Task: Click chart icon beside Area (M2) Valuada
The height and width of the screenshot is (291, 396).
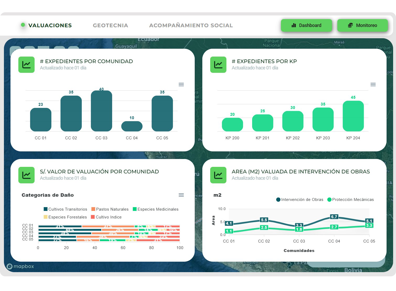Action: point(218,175)
